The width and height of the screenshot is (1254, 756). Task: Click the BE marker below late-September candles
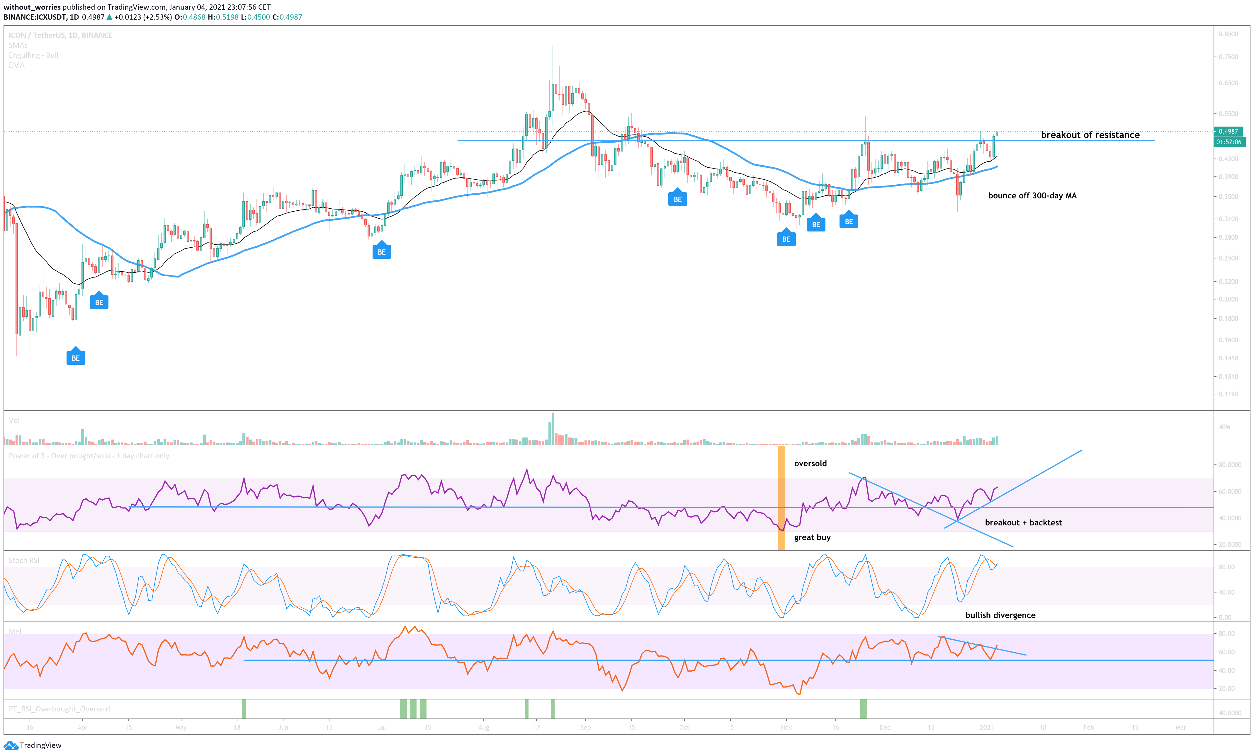[677, 197]
